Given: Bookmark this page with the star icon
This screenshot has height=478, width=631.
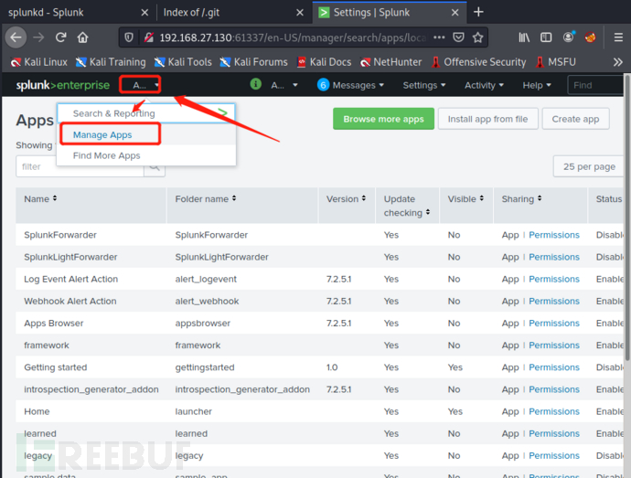Looking at the screenshot, I should [x=477, y=37].
